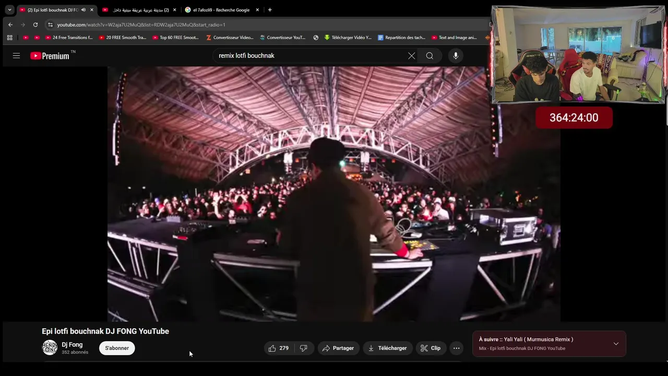Viewport: 668px width, 376px height.
Task: Open Convertisseur Video bookmark
Action: pyautogui.click(x=230, y=38)
